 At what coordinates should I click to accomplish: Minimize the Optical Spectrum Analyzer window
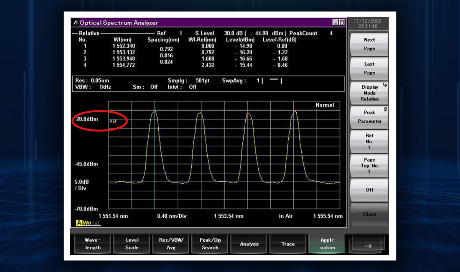(336, 23)
